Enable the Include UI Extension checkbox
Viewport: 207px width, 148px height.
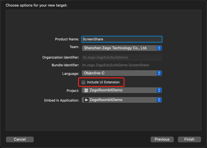[83, 82]
